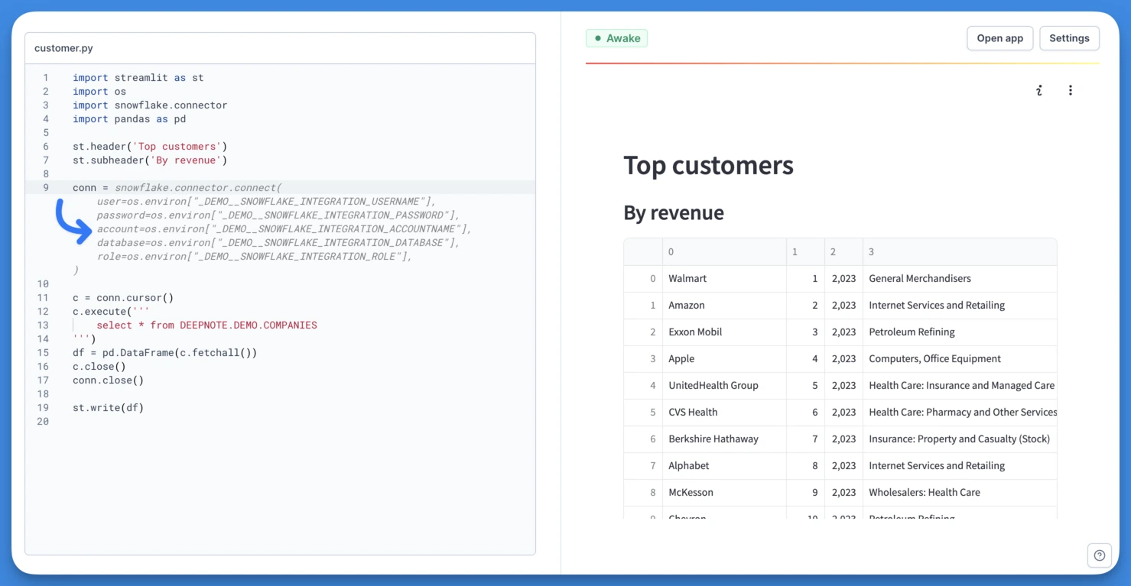This screenshot has height=586, width=1131.
Task: Click the import pandas as pd line
Action: [x=129, y=118]
